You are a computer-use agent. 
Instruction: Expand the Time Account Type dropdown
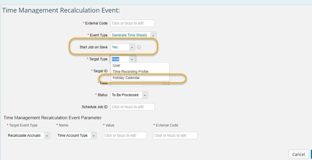click(93, 136)
